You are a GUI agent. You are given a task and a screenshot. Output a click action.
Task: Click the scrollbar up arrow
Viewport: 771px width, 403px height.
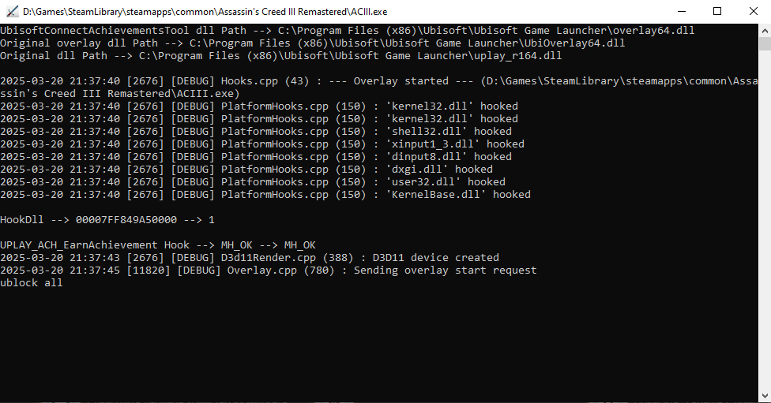click(763, 30)
